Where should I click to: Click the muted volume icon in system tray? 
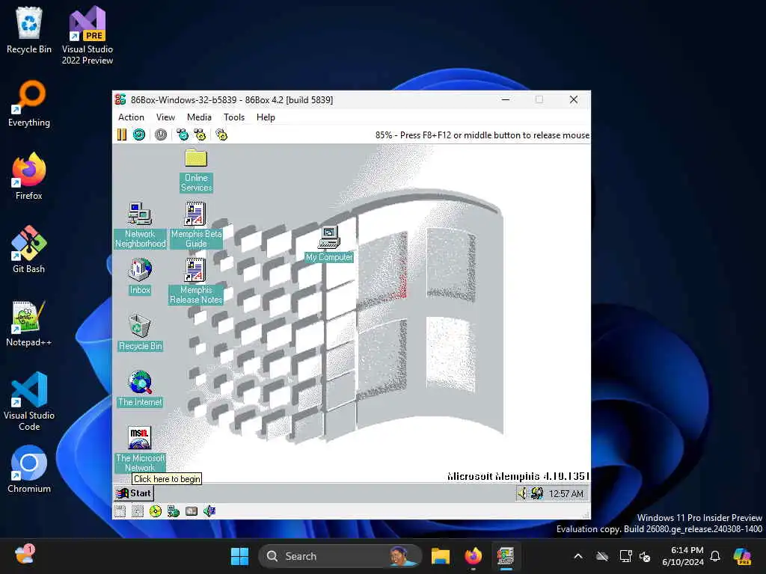(x=645, y=556)
